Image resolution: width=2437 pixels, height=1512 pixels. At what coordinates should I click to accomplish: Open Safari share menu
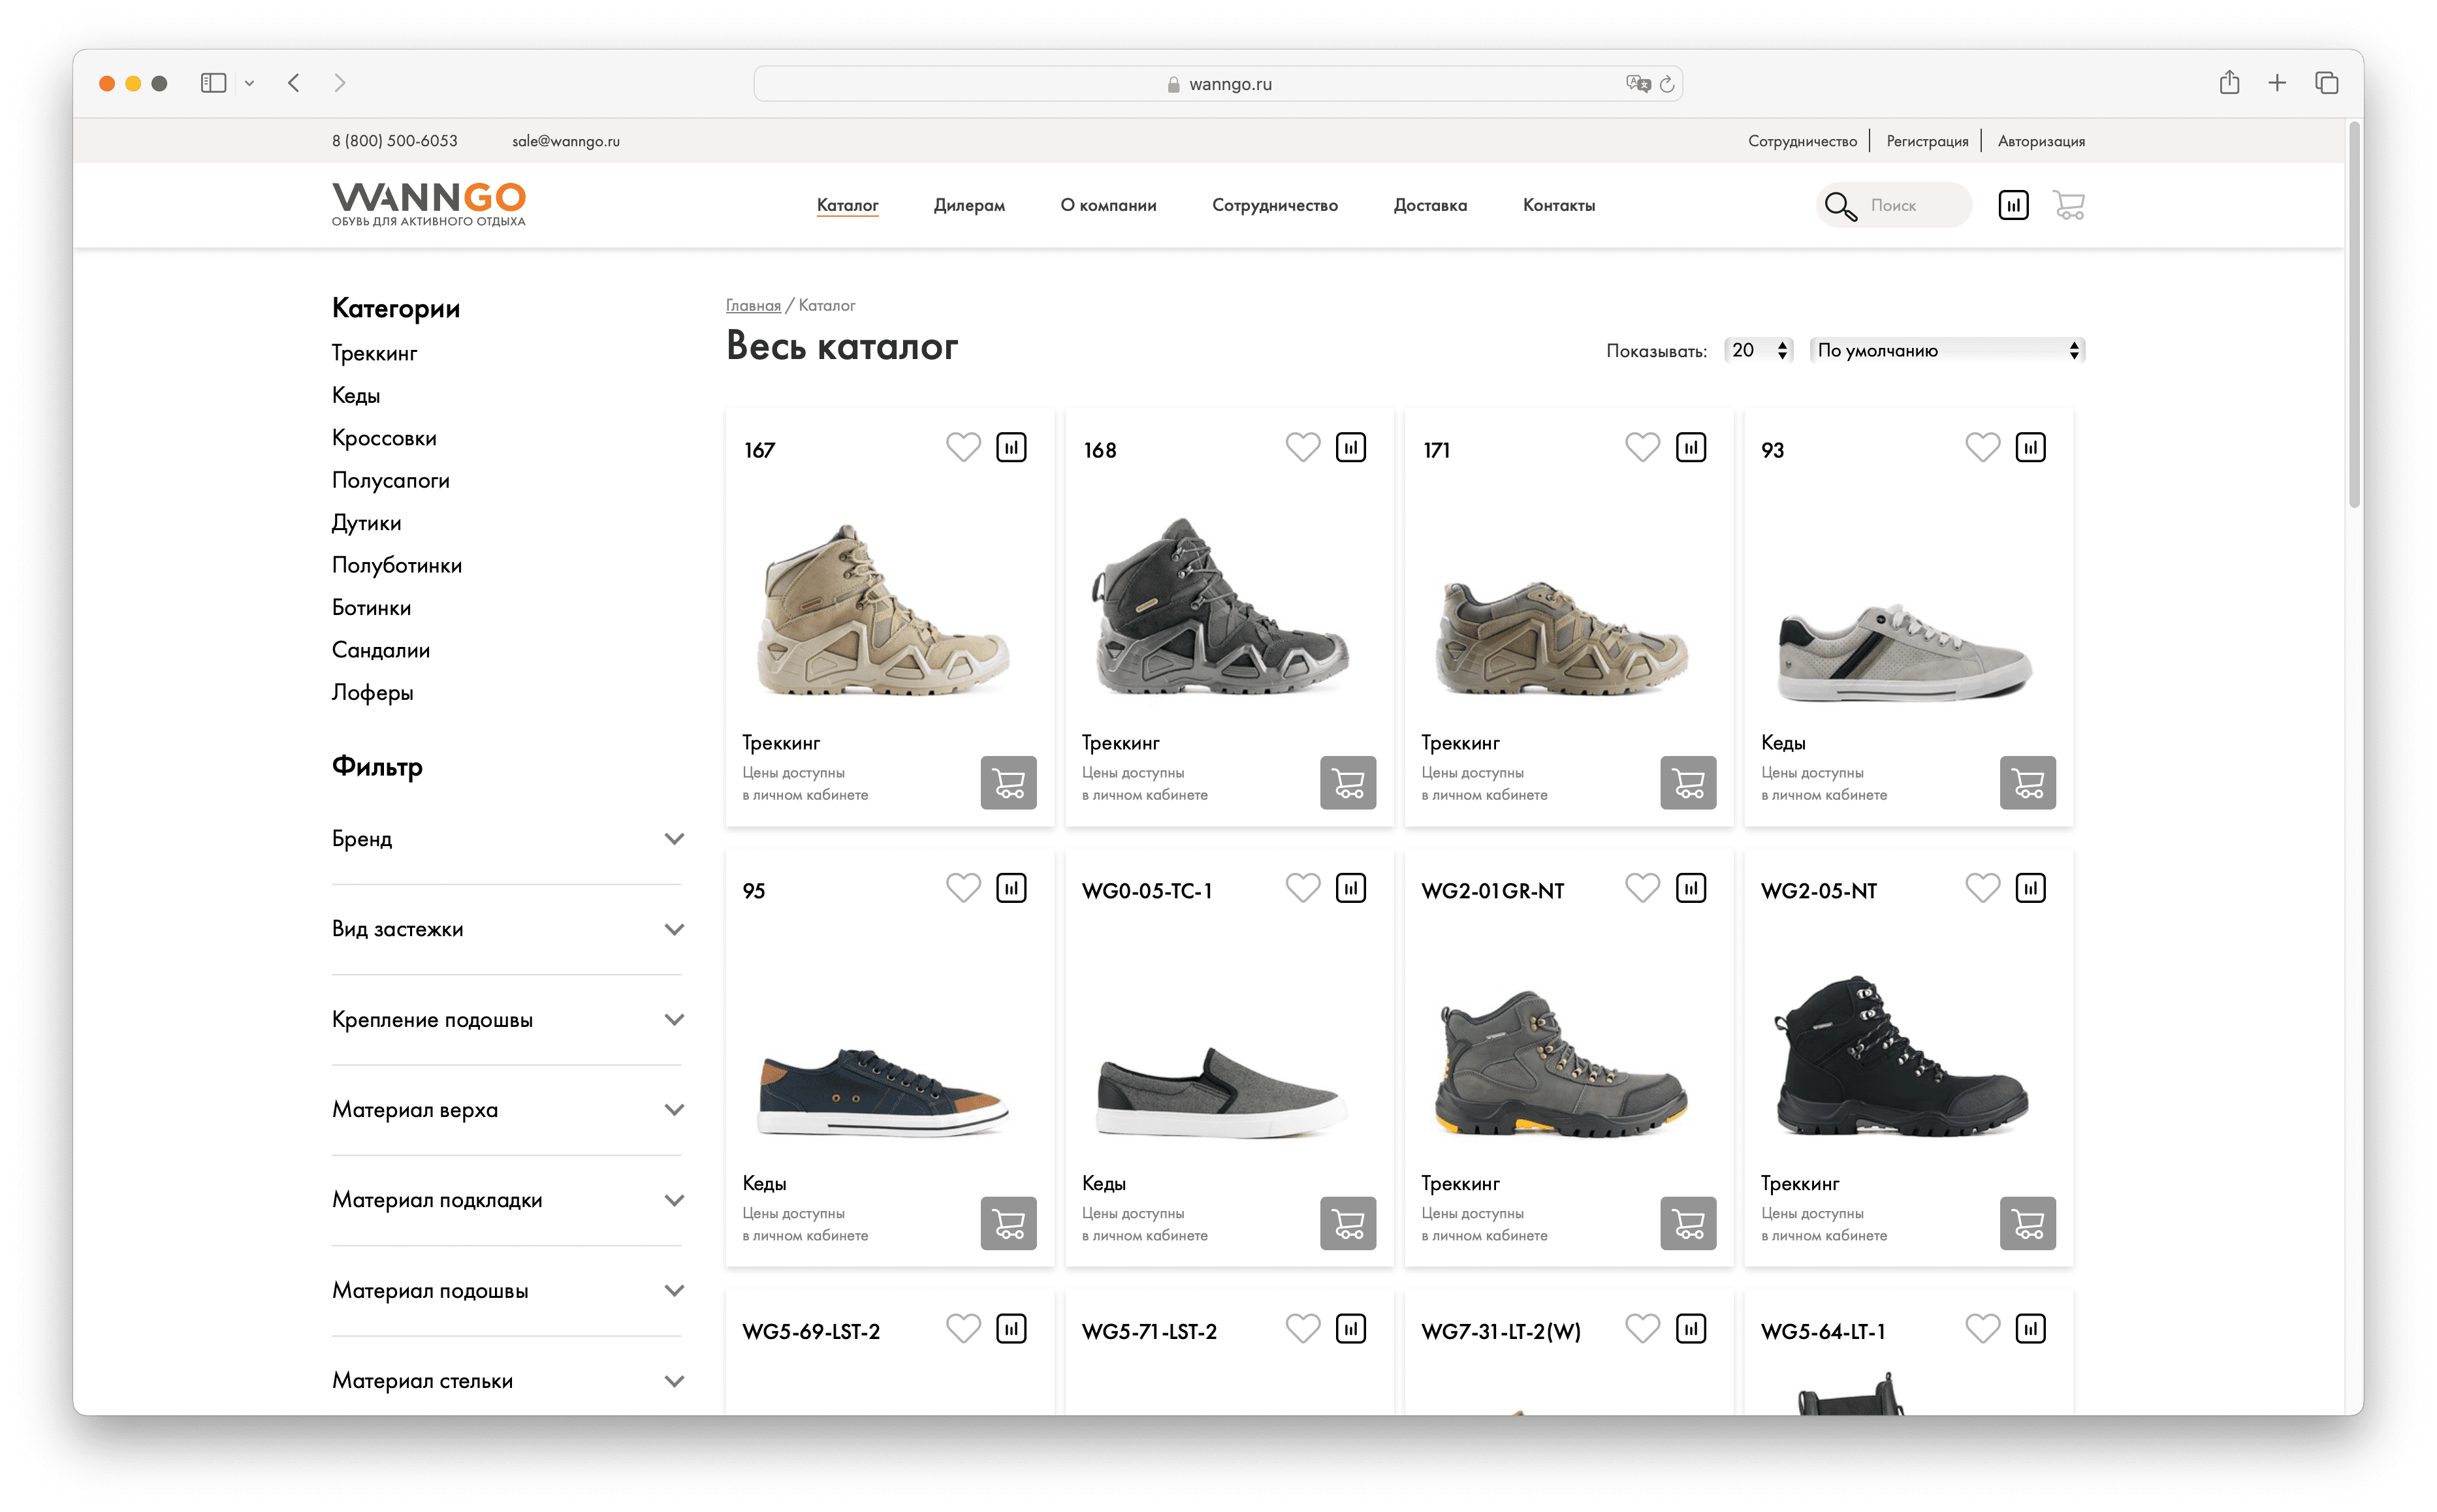pos(2229,82)
